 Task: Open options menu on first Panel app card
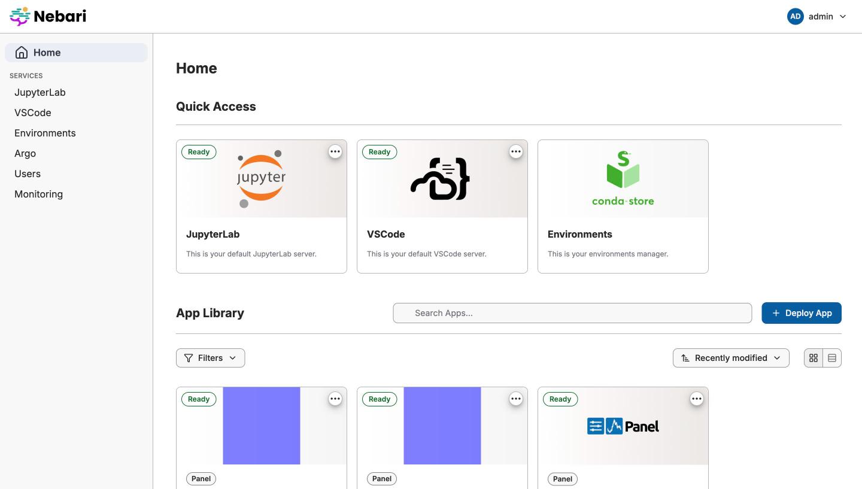pos(335,399)
